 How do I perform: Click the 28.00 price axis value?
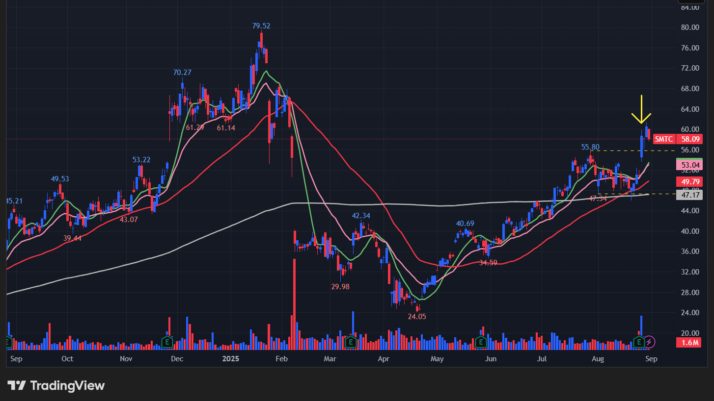click(689, 293)
